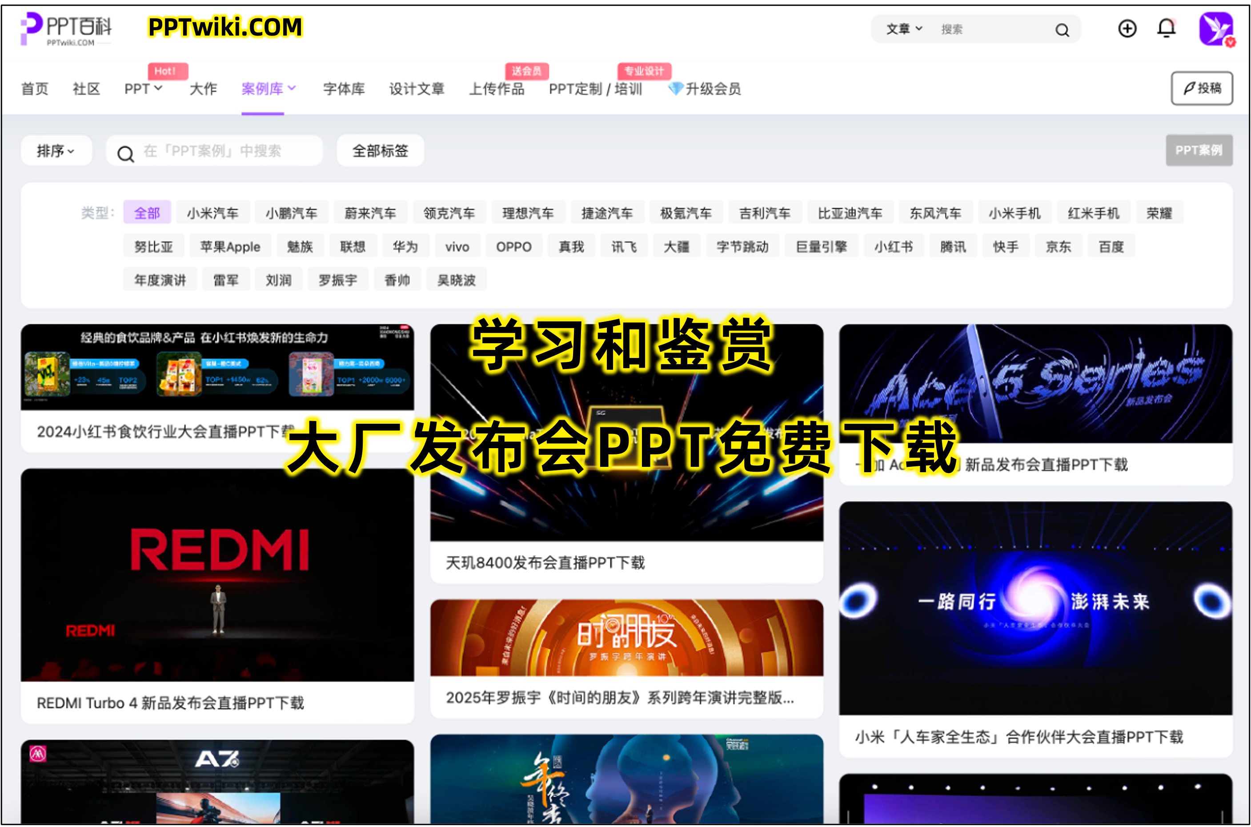Open the 字体库 nav item
Viewport: 1251px width, 827px height.
tap(344, 88)
